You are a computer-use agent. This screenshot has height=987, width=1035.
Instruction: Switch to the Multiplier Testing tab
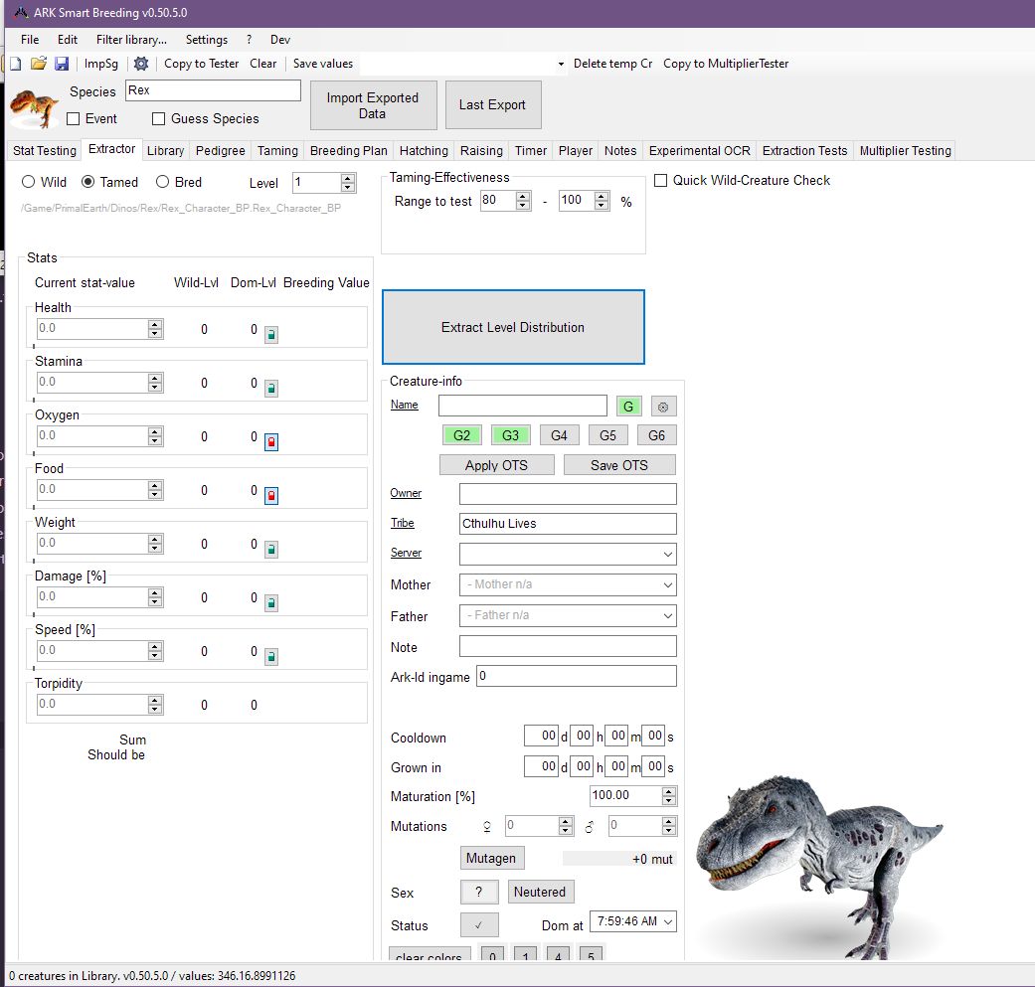tap(905, 150)
